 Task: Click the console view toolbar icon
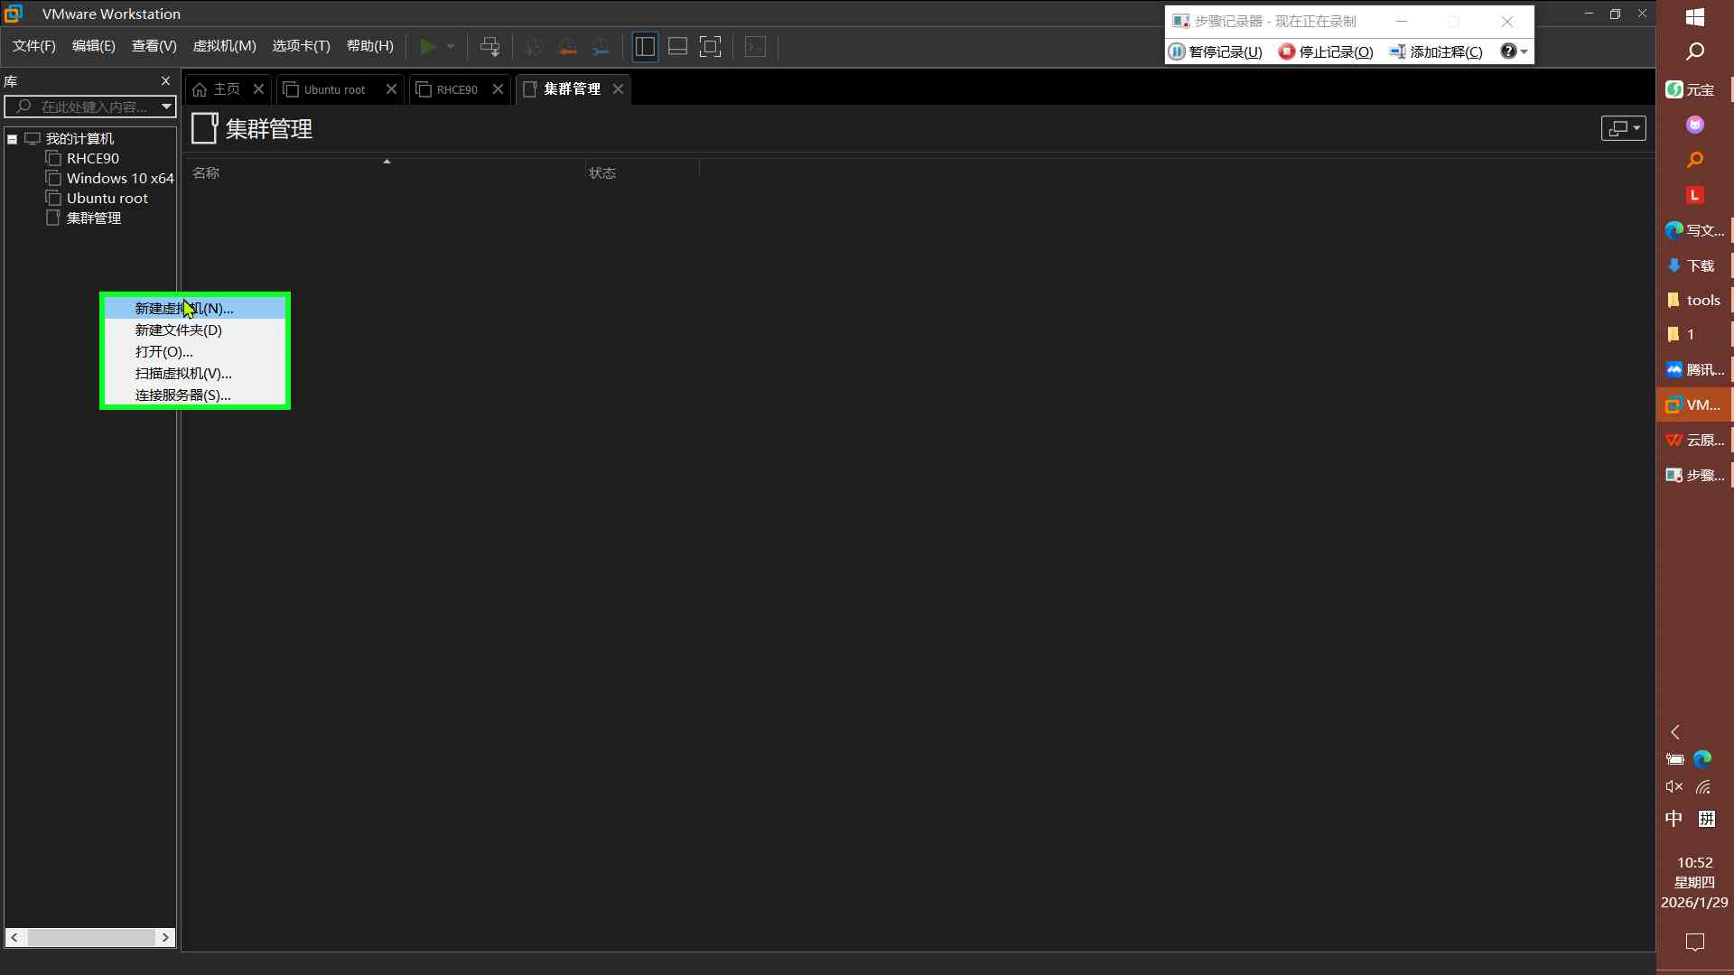pos(755,46)
